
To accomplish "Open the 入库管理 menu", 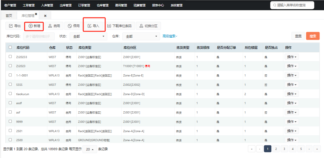I will [47, 5].
